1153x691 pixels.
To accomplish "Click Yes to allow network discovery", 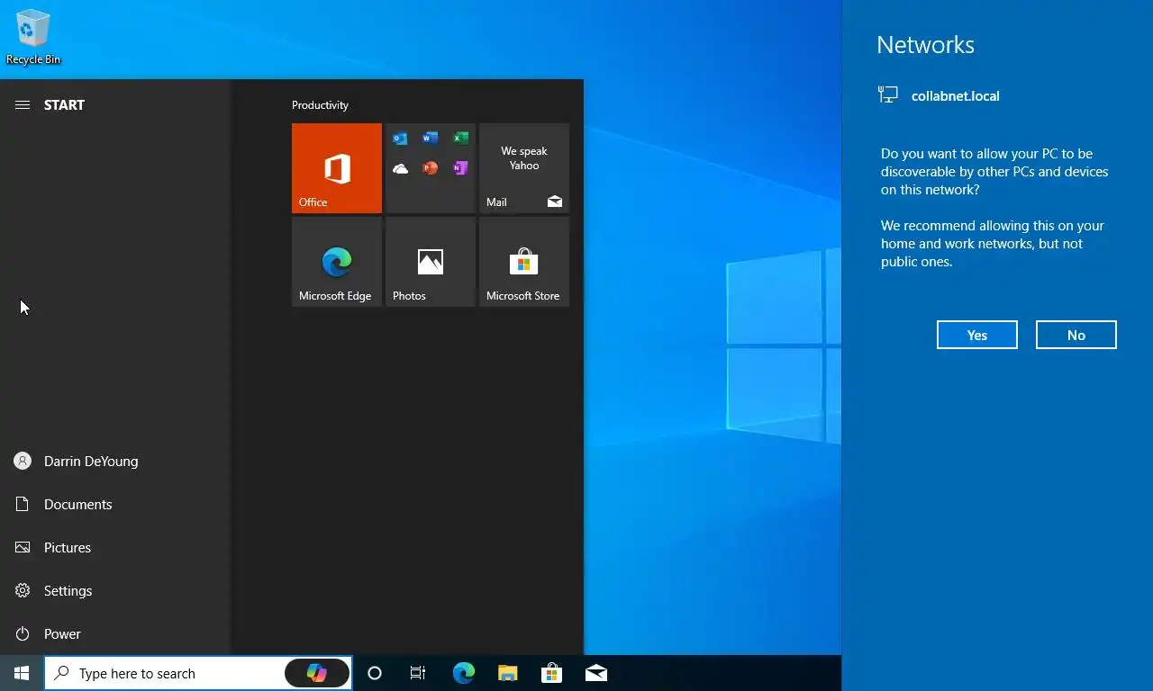I will click(x=977, y=335).
